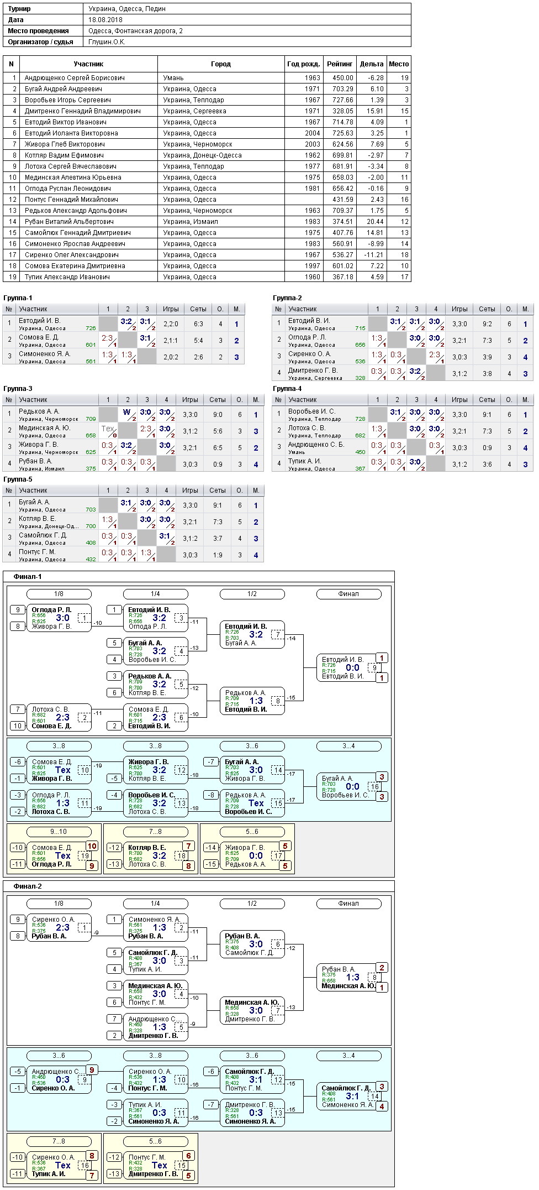The image size is (539, 1190).
Task: Select participant 'Мединская Алевтина Юрьевна'
Action: [73, 178]
